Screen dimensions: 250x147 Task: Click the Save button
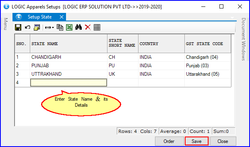coord(196,141)
